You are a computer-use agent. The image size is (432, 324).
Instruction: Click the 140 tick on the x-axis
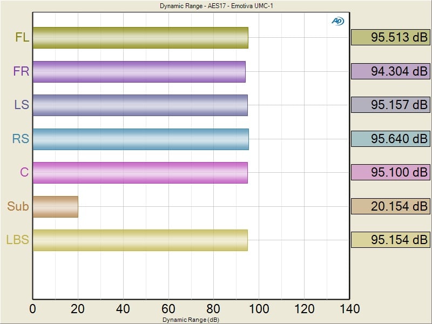point(349,309)
